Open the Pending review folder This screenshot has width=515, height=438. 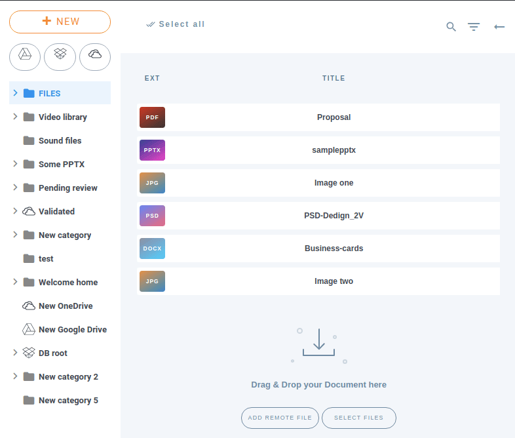coord(68,188)
